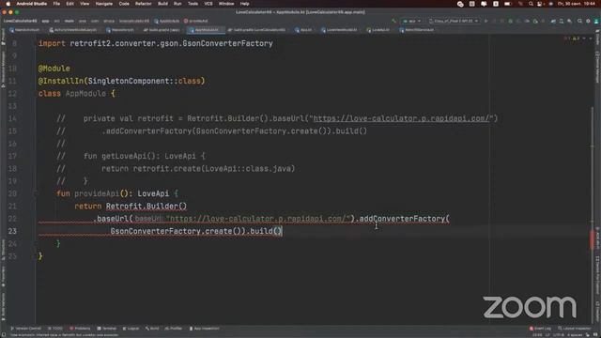Open the Apple menu
The height and width of the screenshot is (338, 601).
click(x=8, y=4)
